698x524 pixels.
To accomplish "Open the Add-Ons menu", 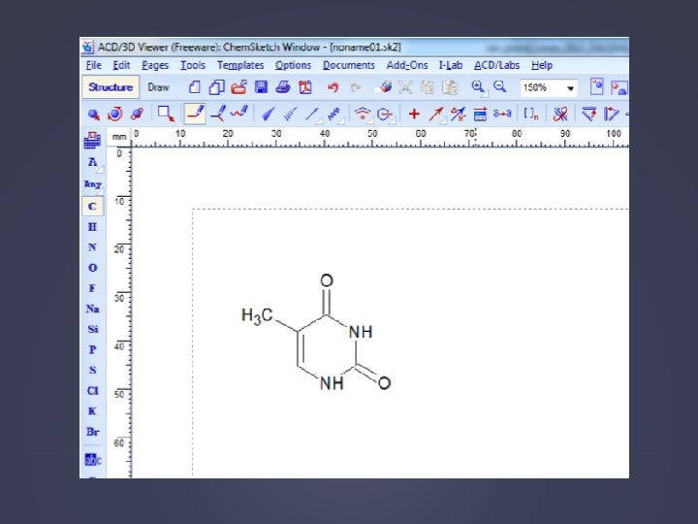I will coord(407,65).
